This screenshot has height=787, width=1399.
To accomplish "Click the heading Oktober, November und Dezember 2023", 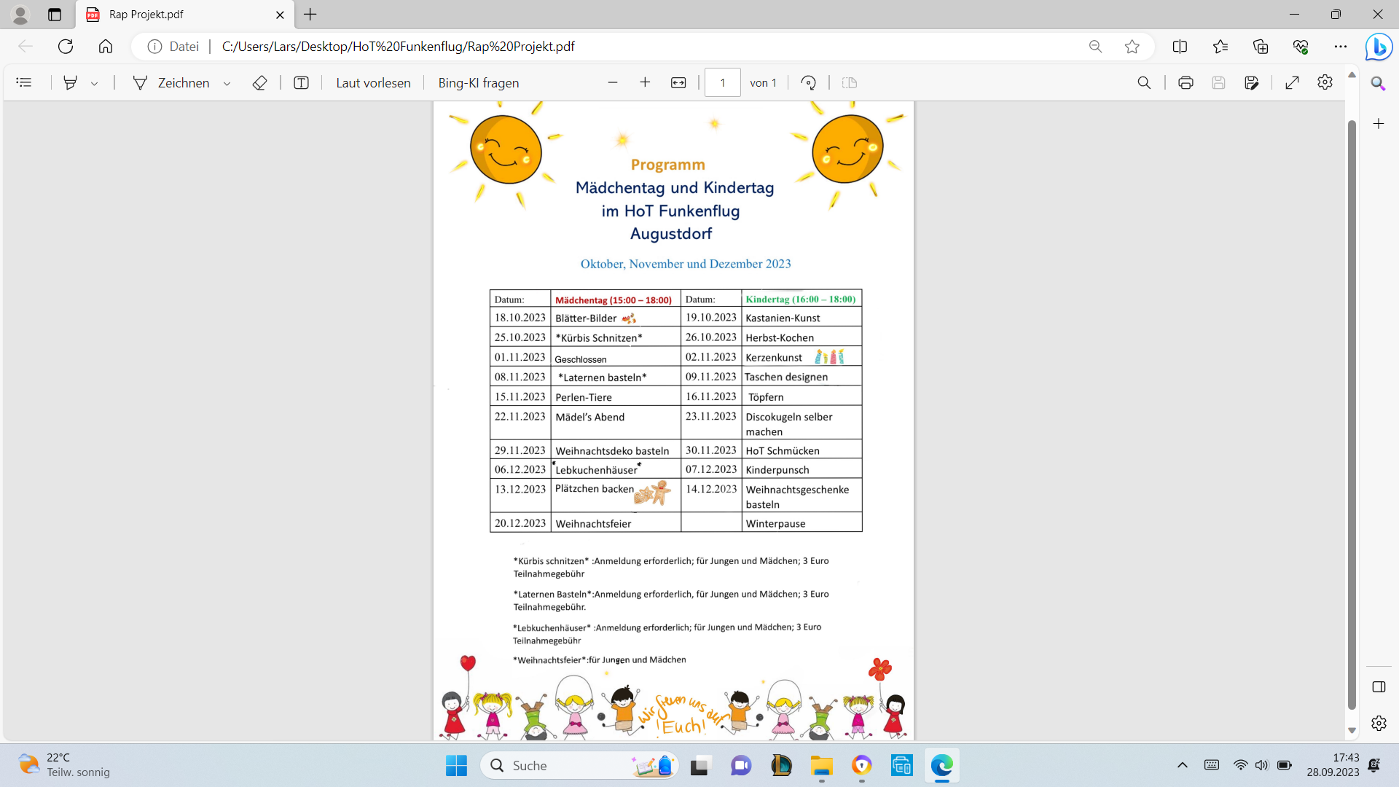I will point(686,264).
